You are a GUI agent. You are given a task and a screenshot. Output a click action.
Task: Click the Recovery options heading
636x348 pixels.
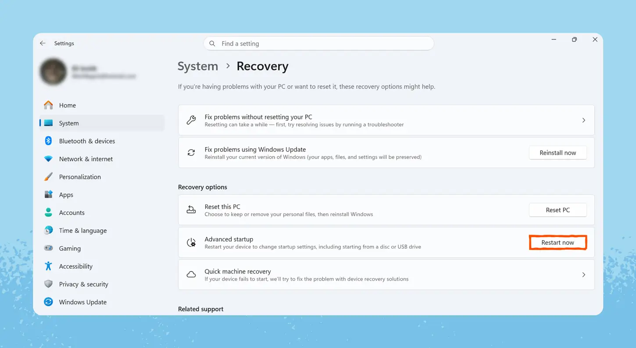coord(203,187)
